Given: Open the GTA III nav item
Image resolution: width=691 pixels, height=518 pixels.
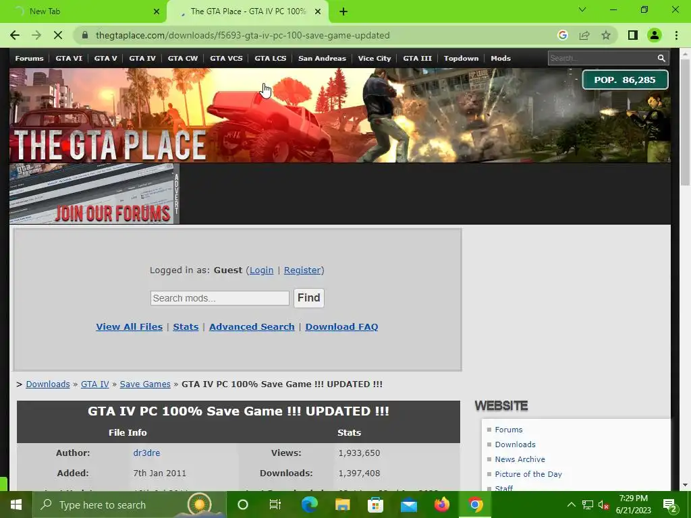Looking at the screenshot, I should tap(417, 58).
